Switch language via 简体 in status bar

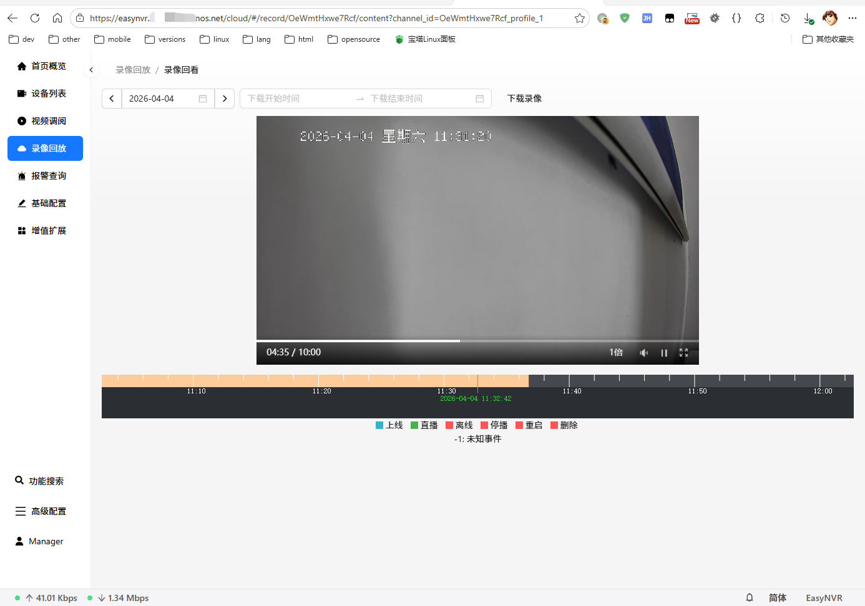[778, 598]
